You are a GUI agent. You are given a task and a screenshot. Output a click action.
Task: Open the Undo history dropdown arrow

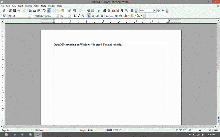click(78, 11)
